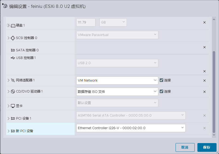Remove the USB 控制器 1 entry

[x=204, y=71]
